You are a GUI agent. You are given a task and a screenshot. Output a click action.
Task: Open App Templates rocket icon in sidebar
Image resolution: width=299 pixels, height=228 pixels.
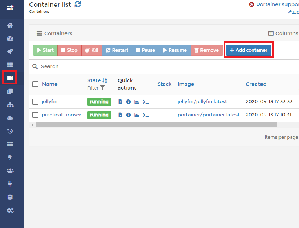click(x=10, y=51)
